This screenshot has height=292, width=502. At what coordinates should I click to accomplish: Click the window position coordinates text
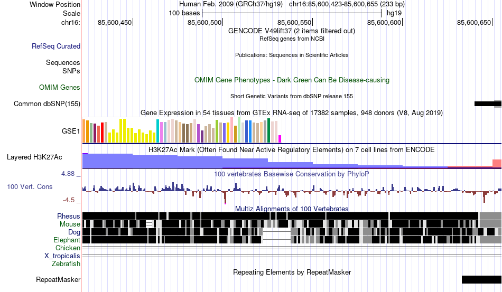click(x=347, y=4)
